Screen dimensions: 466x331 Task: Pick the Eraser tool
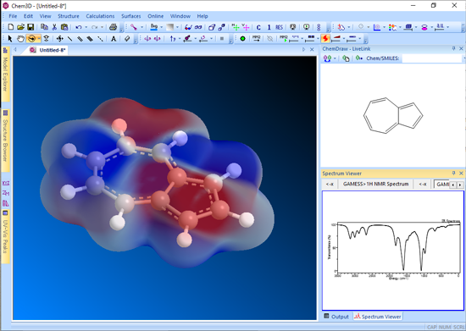(x=127, y=39)
